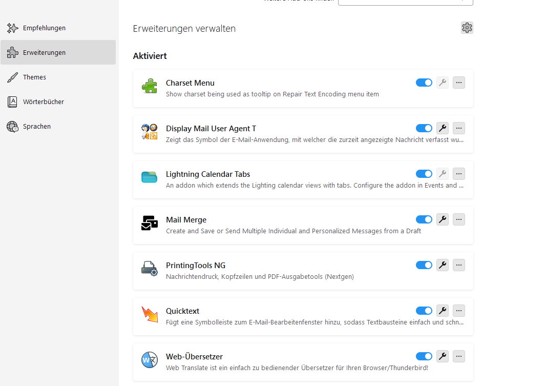Open the Sprachen category
546x386 pixels.
[x=37, y=126]
